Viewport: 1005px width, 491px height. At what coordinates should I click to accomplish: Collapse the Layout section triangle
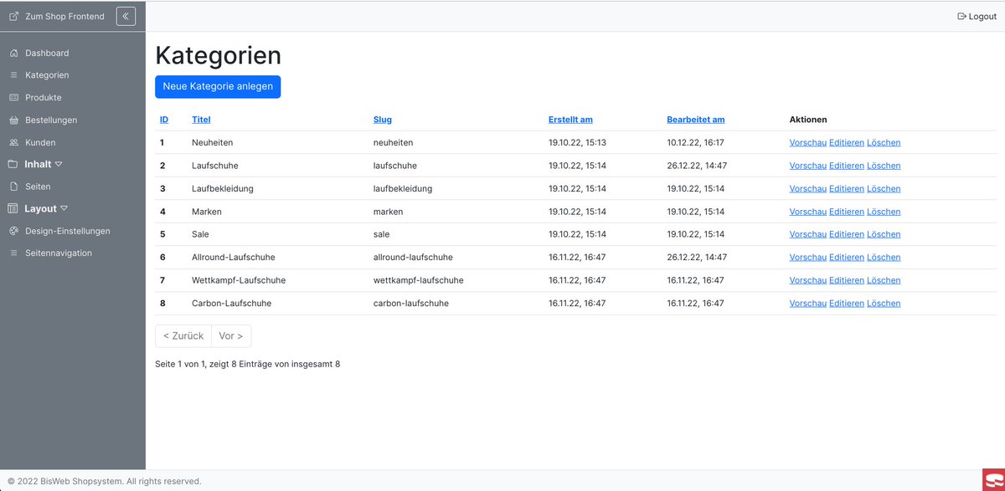(64, 208)
